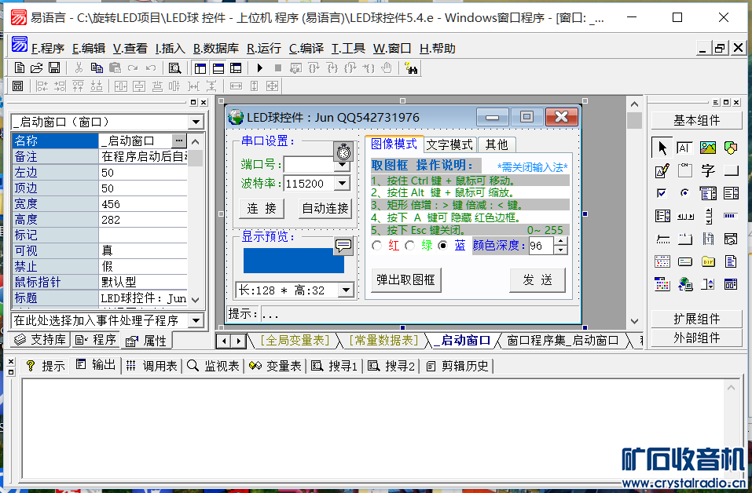
Task: Click the 自动连接 button
Action: 325,208
